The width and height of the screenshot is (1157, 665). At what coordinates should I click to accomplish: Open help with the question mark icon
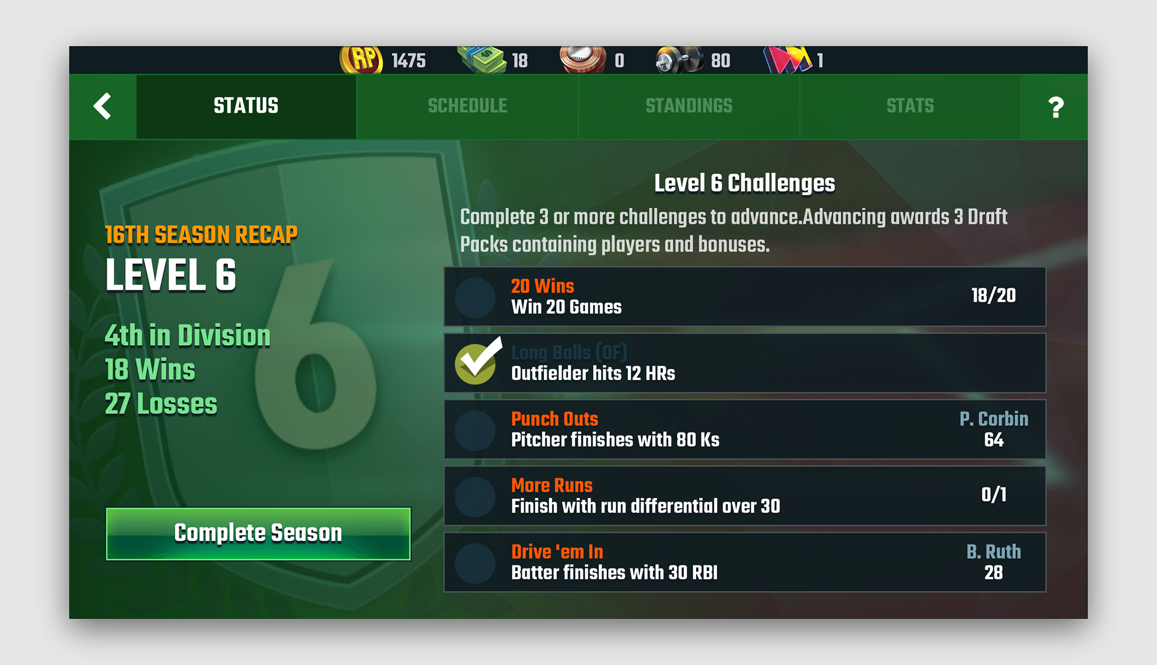[x=1055, y=107]
